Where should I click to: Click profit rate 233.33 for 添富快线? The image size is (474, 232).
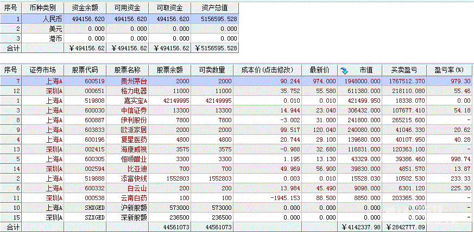pyautogui.click(x=460, y=178)
